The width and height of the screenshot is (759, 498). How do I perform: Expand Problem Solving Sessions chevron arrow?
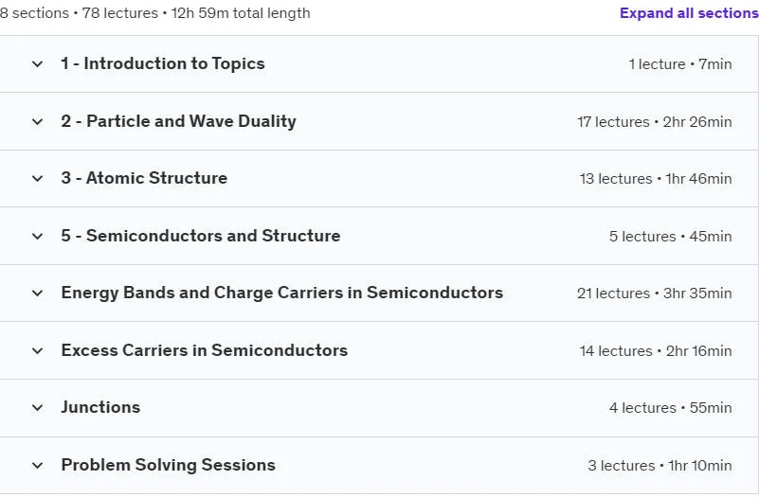(37, 465)
